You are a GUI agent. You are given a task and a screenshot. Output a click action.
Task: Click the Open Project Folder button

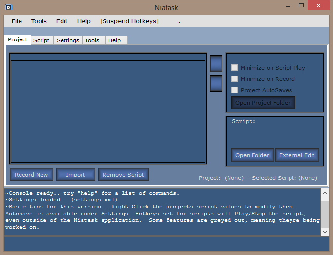pos(263,103)
